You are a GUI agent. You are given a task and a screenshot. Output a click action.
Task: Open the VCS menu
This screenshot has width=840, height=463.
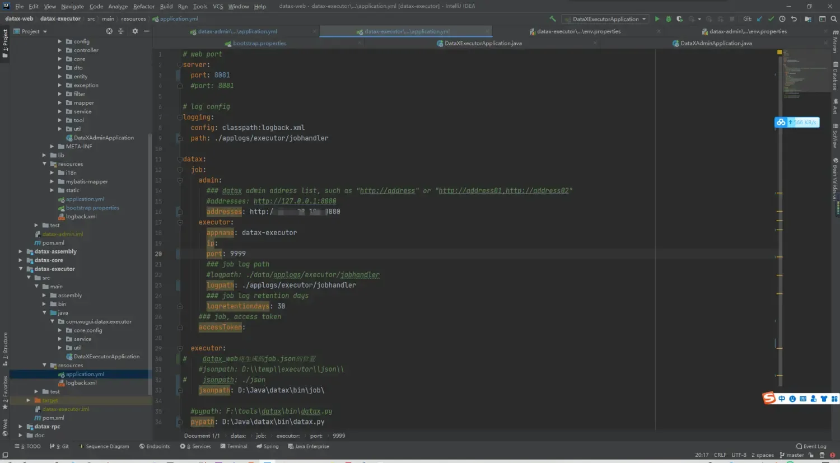point(218,6)
